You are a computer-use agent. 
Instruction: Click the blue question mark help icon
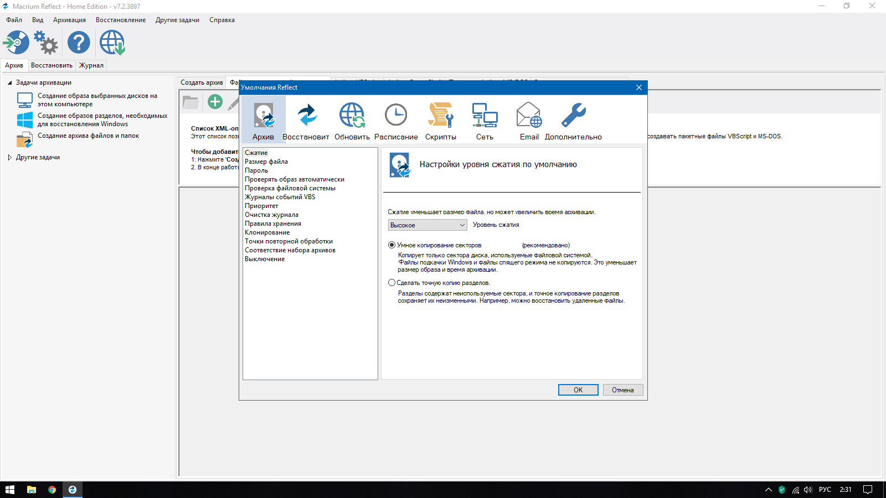tap(79, 43)
